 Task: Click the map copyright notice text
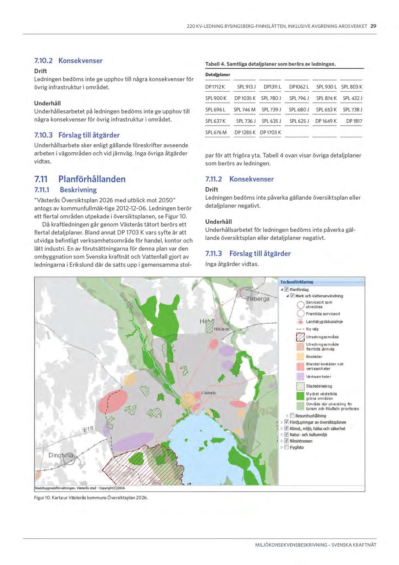79,488
